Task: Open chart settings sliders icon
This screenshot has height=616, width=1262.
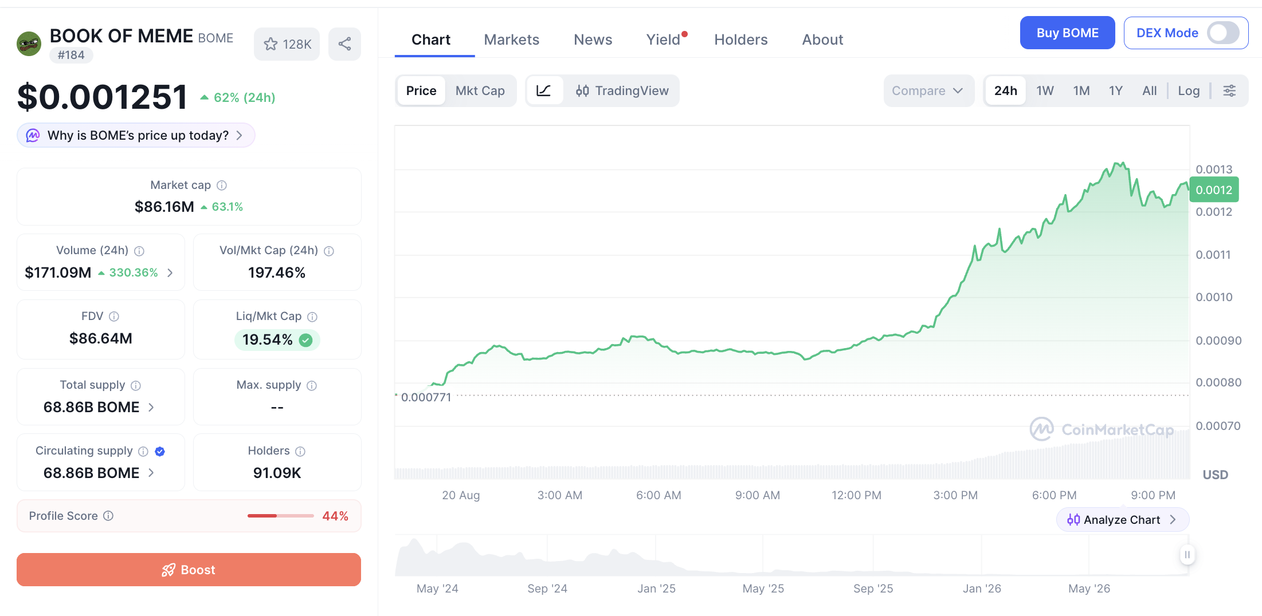Action: (x=1229, y=90)
